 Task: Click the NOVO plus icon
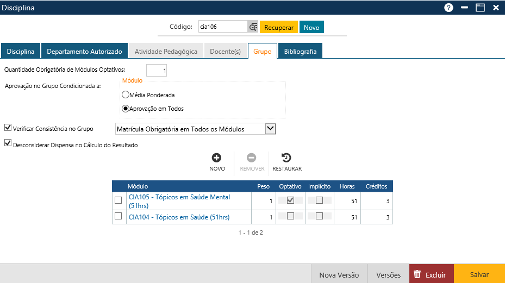217,158
